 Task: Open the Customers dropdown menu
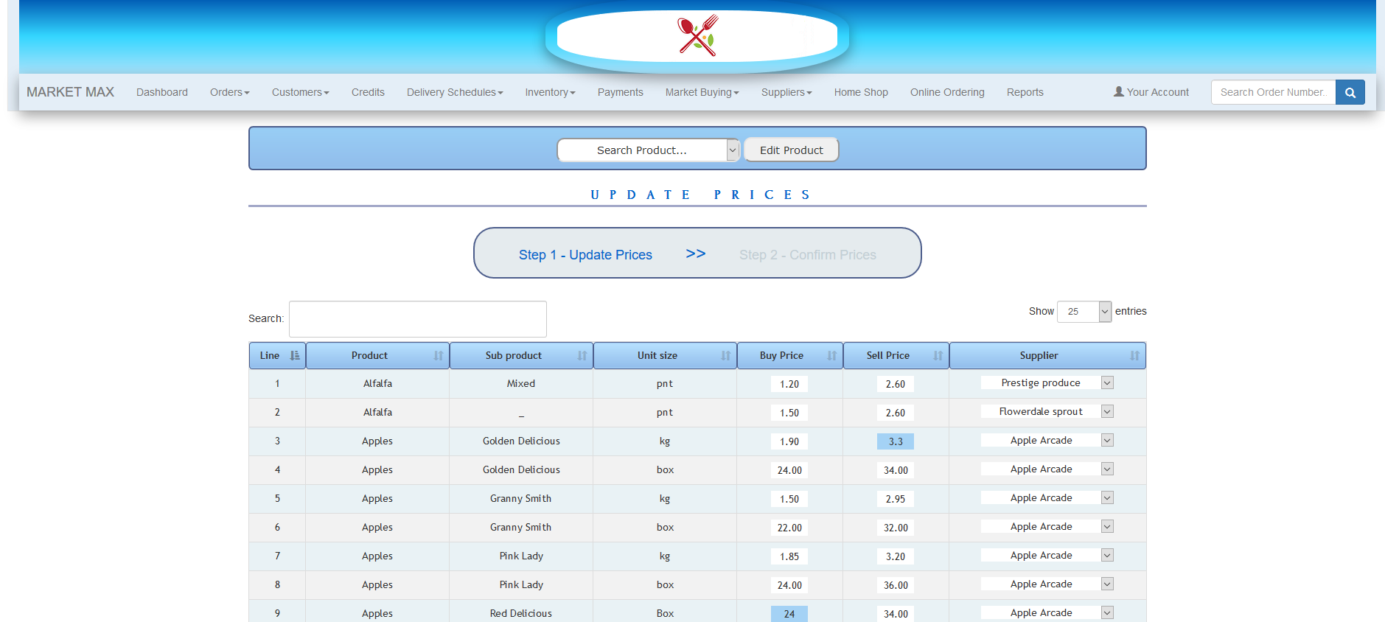pos(300,92)
